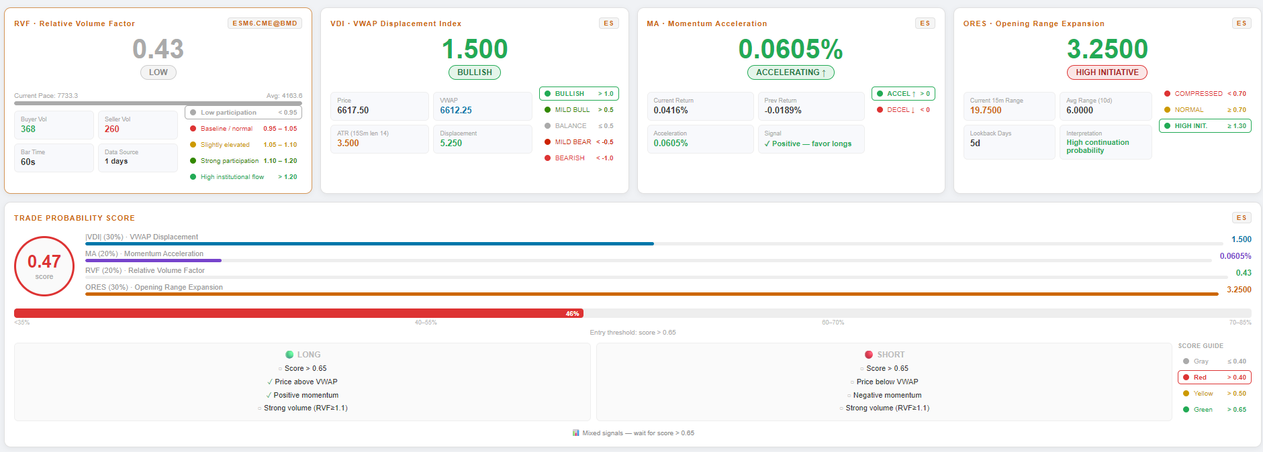This screenshot has width=1263, height=452.
Task: Click the green LONG indicator dot
Action: (289, 355)
